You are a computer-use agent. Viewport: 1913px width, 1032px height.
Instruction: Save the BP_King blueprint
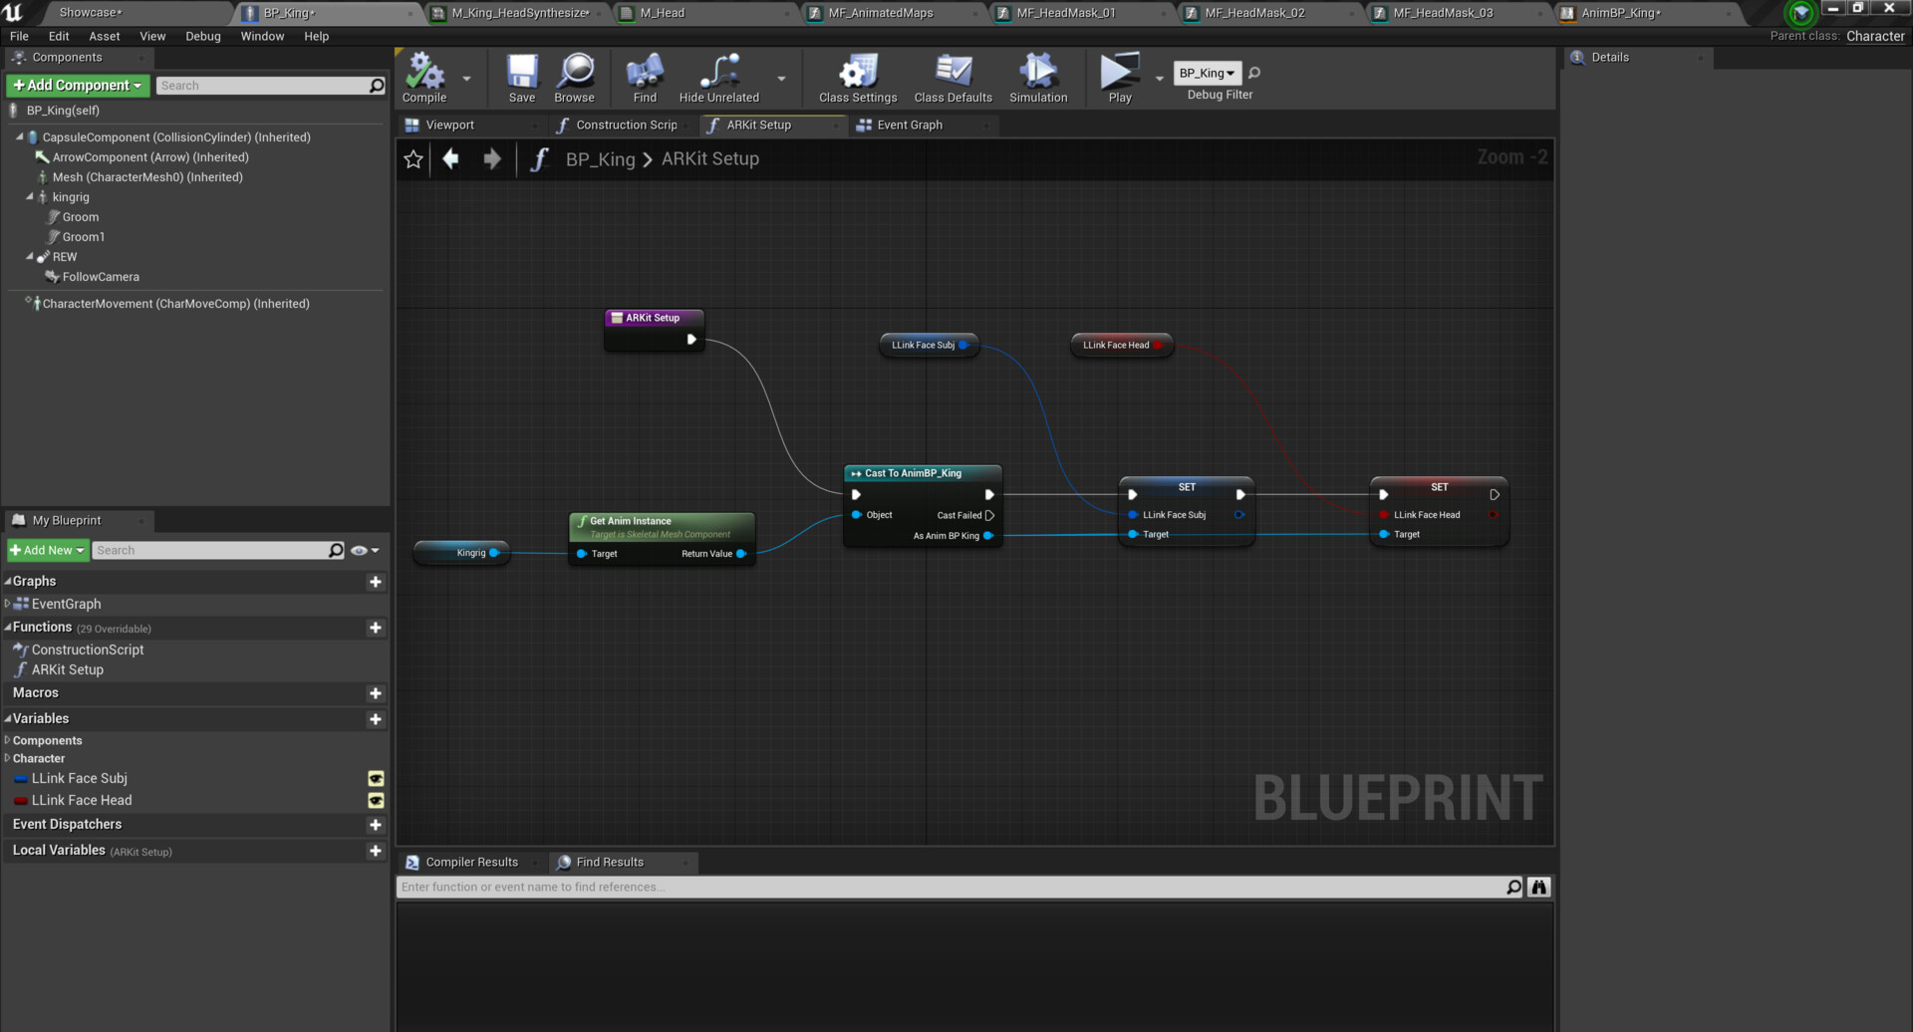tap(522, 78)
